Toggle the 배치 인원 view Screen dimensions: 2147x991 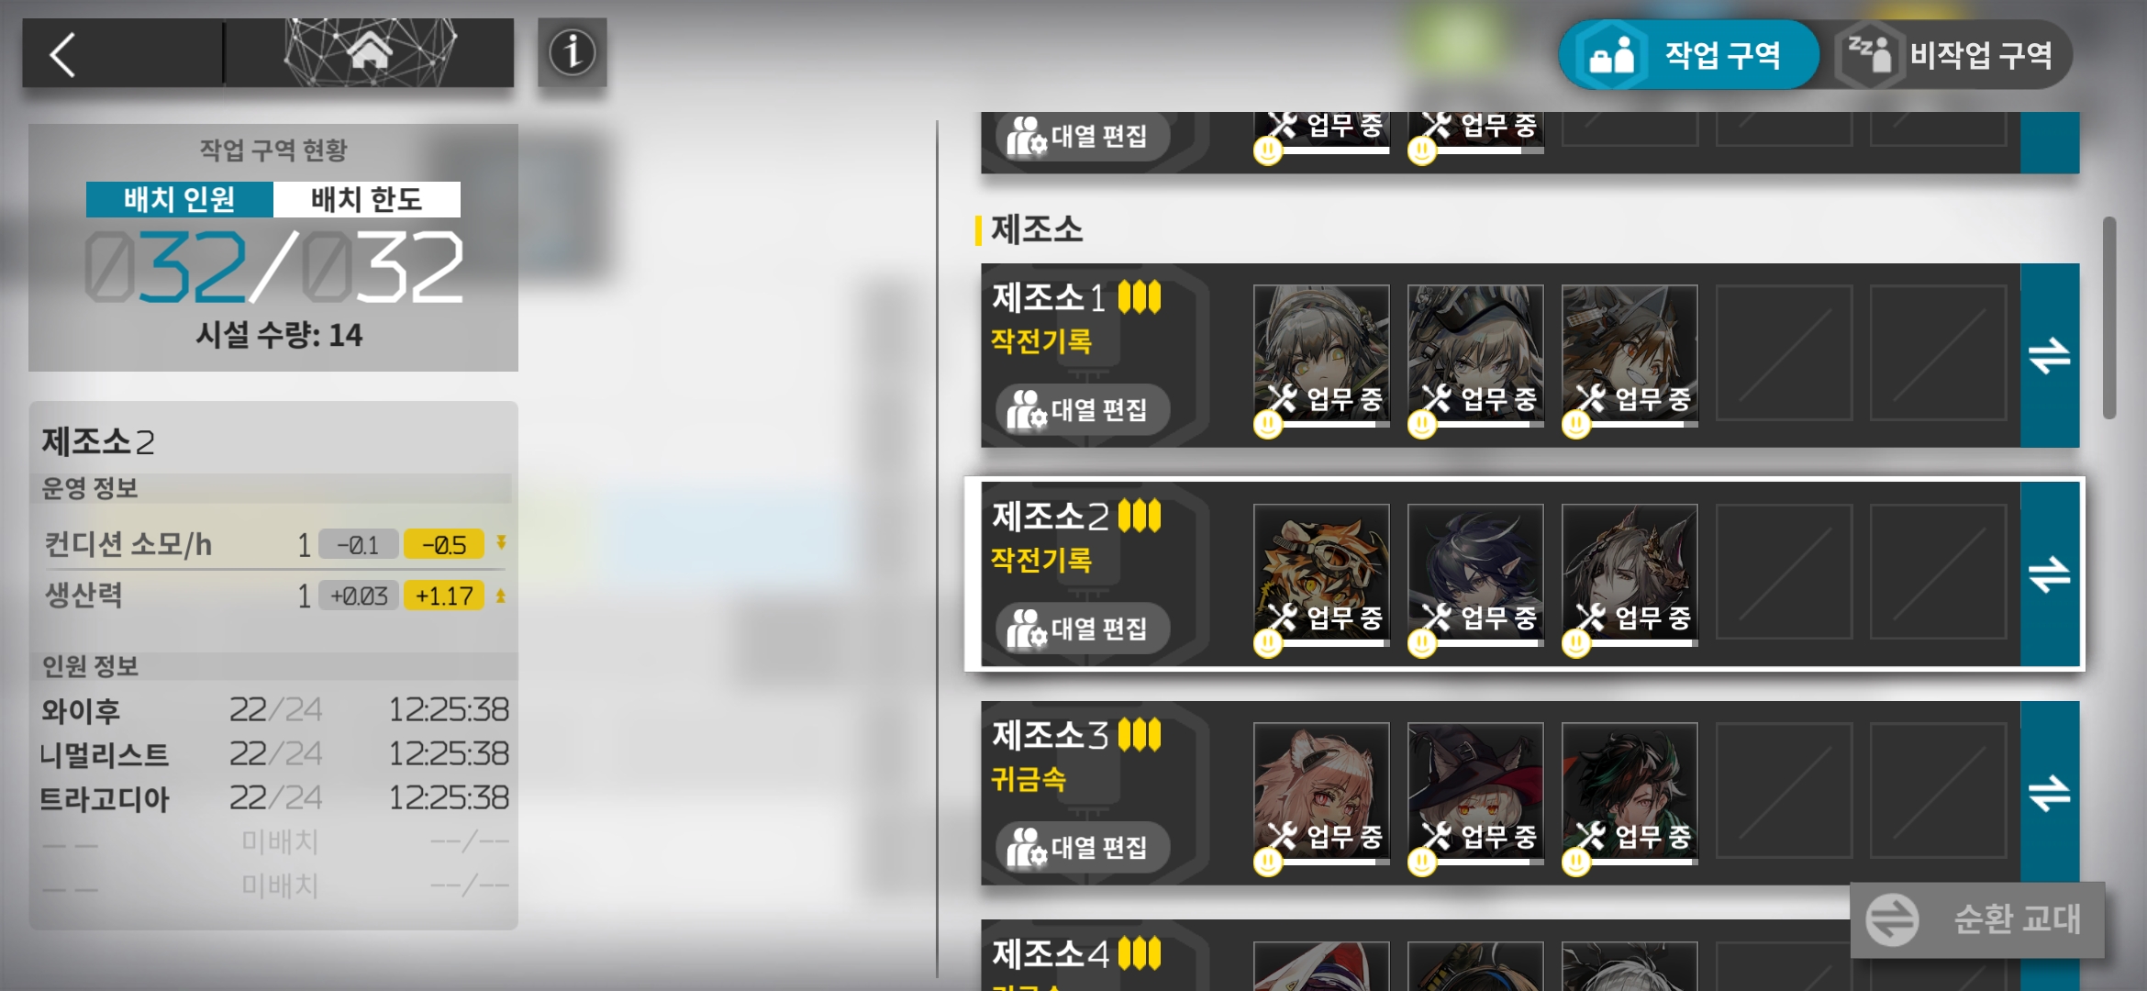[180, 199]
